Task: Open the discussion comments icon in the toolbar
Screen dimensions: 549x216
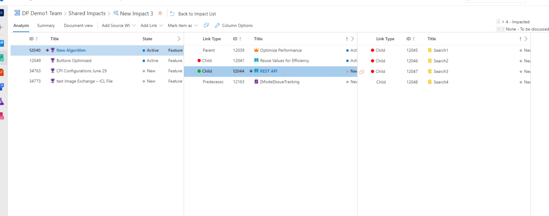Action: 206,25
